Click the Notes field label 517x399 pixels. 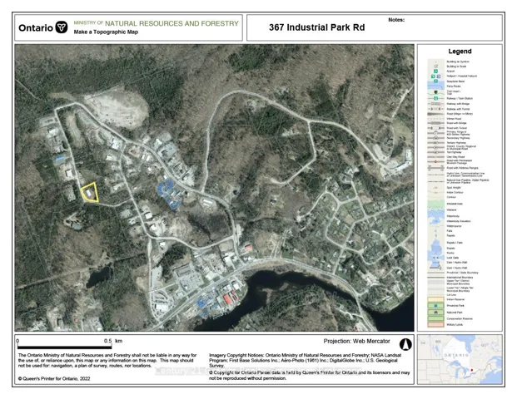point(395,18)
